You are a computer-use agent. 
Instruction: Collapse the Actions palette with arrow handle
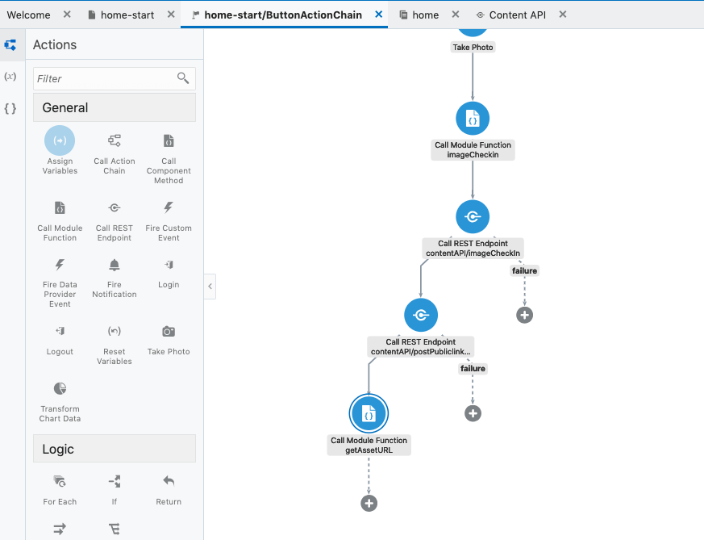(x=210, y=286)
